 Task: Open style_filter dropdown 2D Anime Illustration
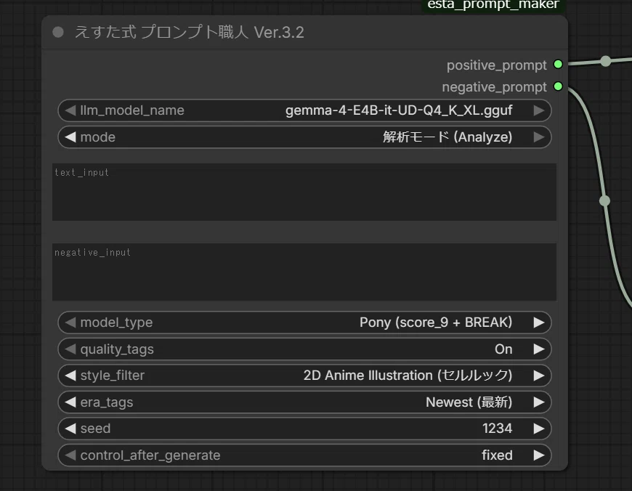pyautogui.click(x=304, y=376)
